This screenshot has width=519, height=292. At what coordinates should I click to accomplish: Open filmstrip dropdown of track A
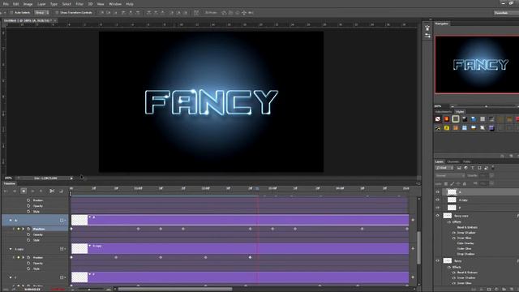pyautogui.click(x=62, y=220)
